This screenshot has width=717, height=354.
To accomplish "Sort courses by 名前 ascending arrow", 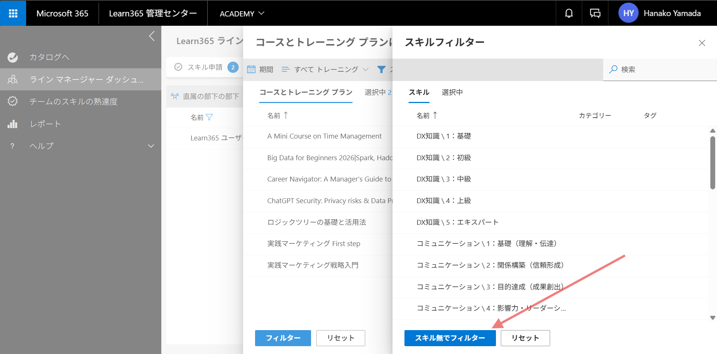I will [286, 115].
